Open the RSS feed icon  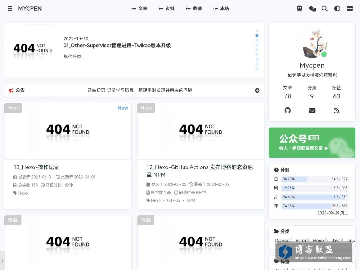[x=337, y=110]
